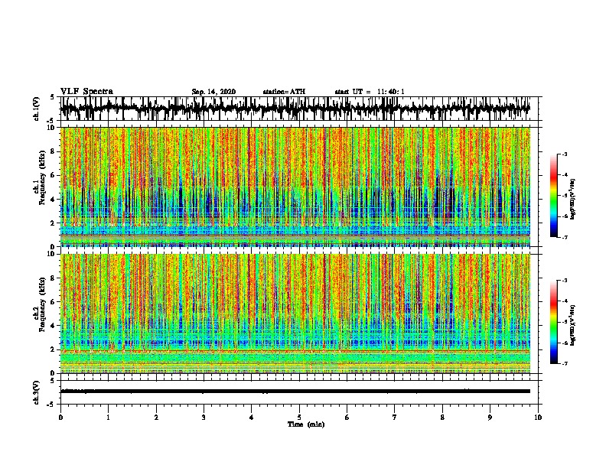This screenshot has height=468, width=606.
Task: Click the '-3' value atop ch.1 colorbar
Action: pos(564,154)
